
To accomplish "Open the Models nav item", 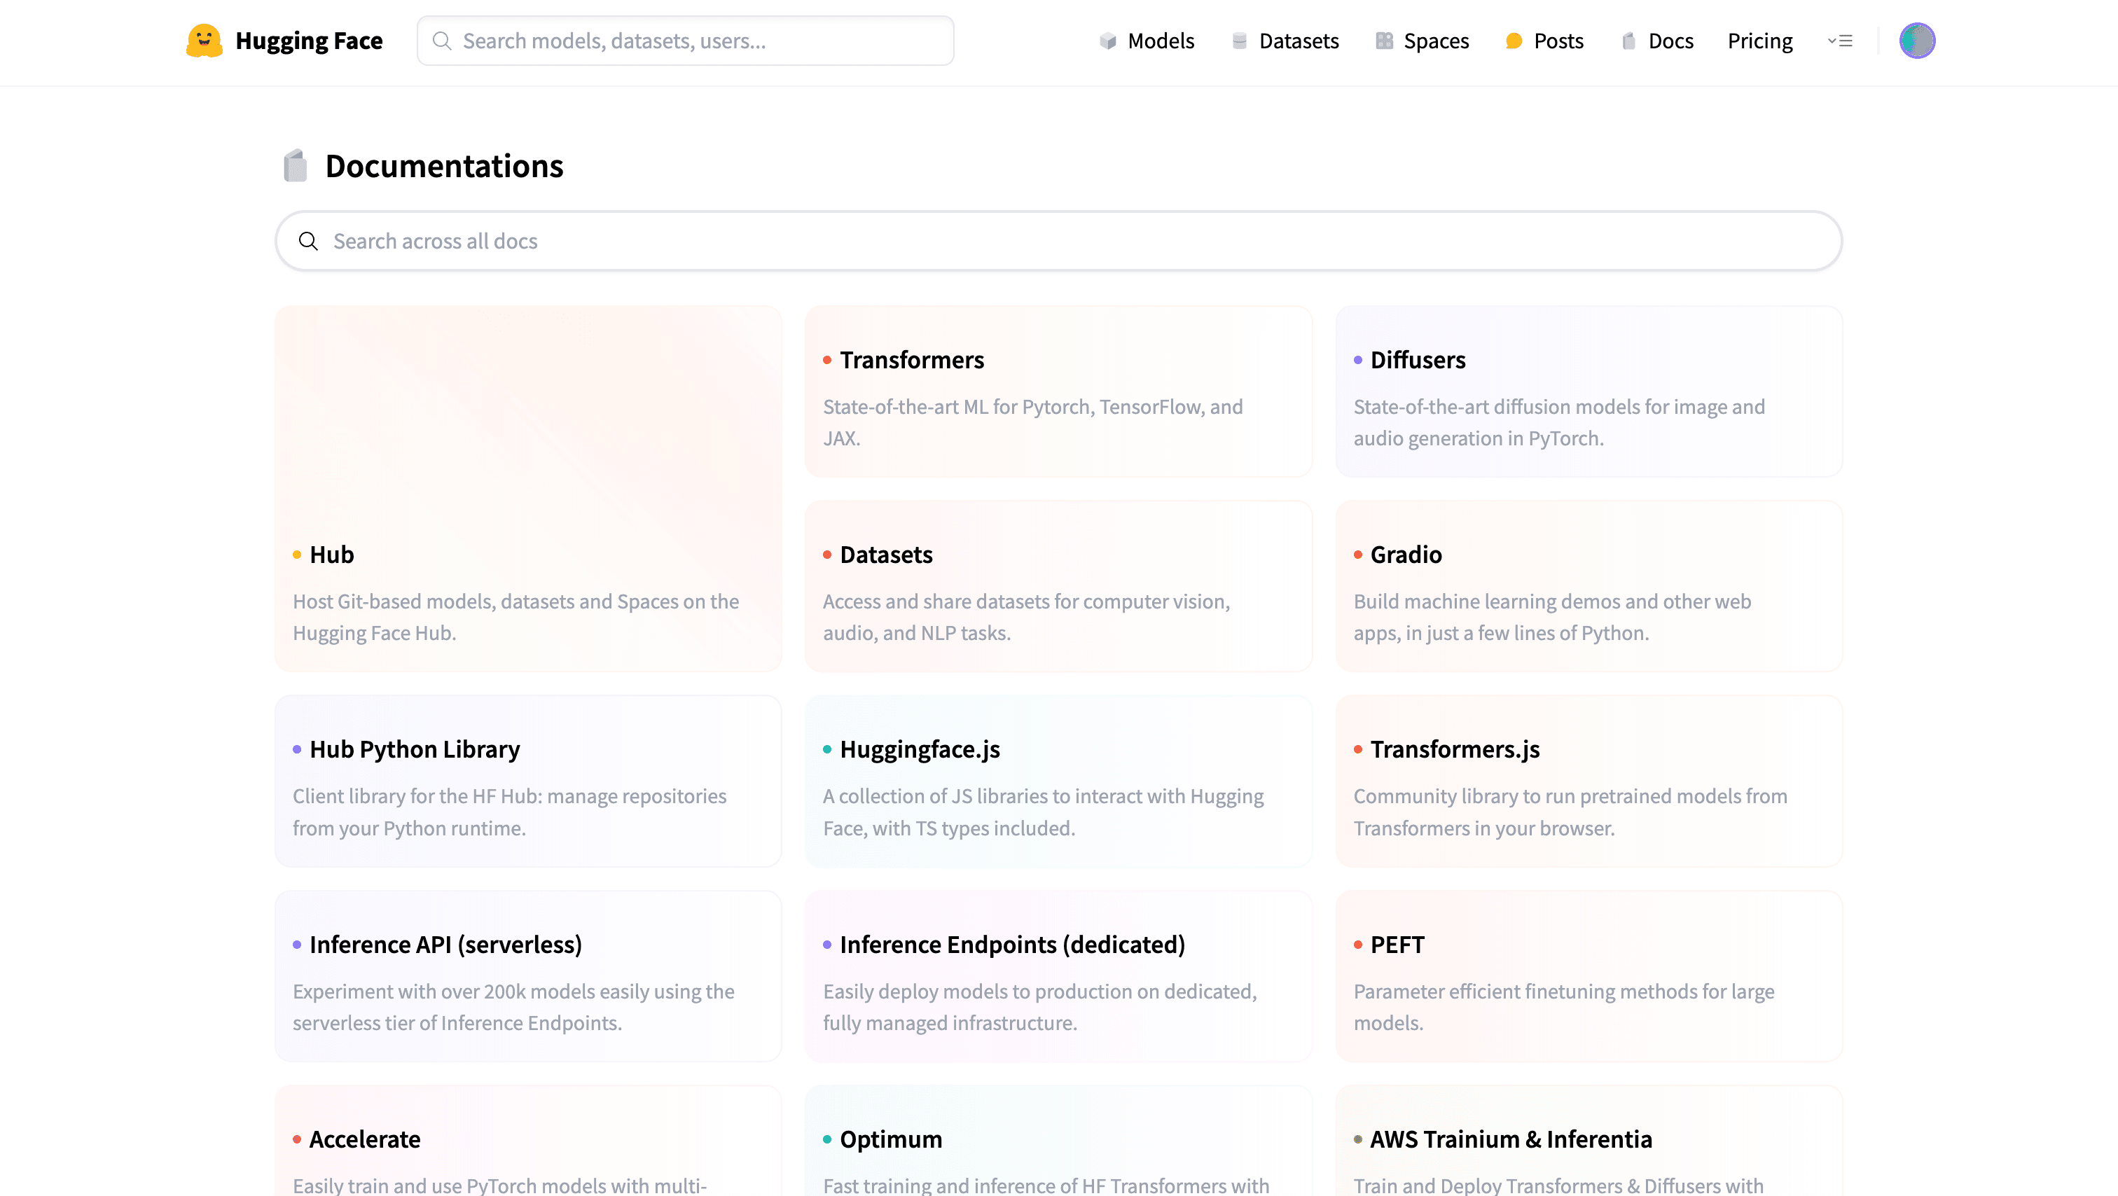I will click(1147, 41).
